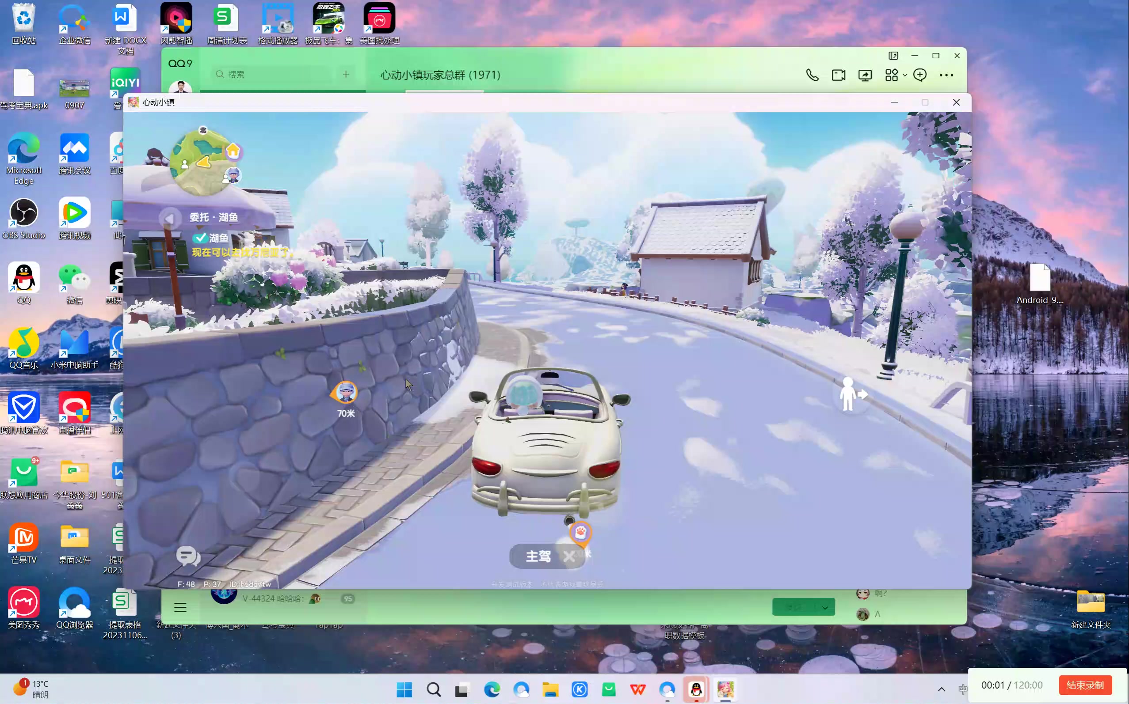Open send button dropdown arrow in QQ

pos(825,607)
